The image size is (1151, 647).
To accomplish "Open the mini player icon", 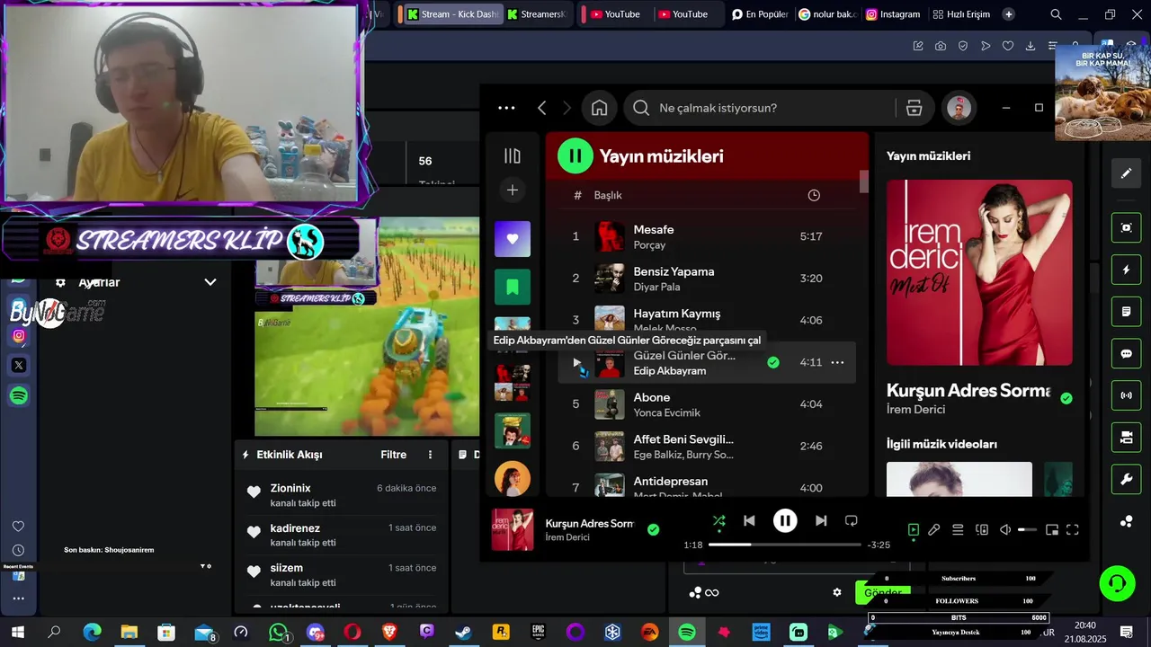I will [x=1051, y=530].
